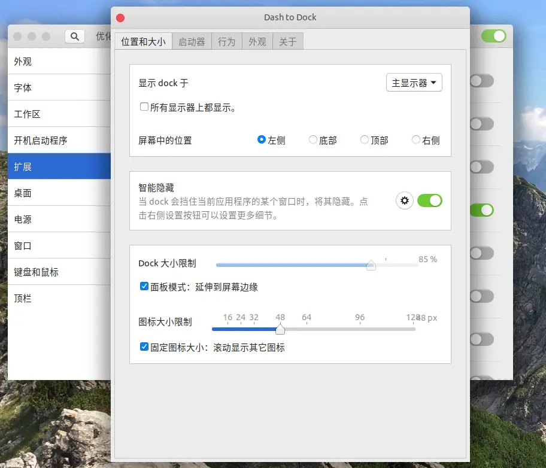Screen dimensions: 546x468
Task: Click the Dock 大小限制 slider
Action: (x=317, y=265)
